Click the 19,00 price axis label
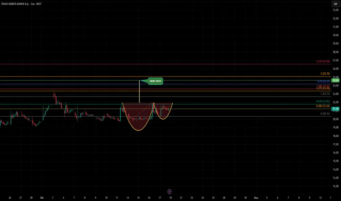Viewport: 341px width, 201px height. click(x=336, y=128)
